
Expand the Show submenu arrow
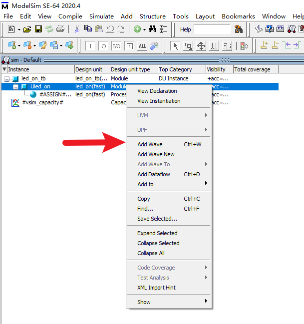point(206,301)
